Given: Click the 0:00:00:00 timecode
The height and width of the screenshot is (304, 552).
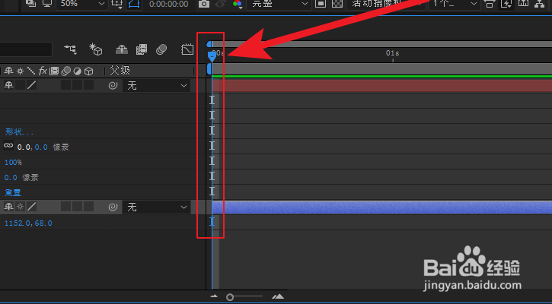Looking at the screenshot, I should (x=168, y=5).
